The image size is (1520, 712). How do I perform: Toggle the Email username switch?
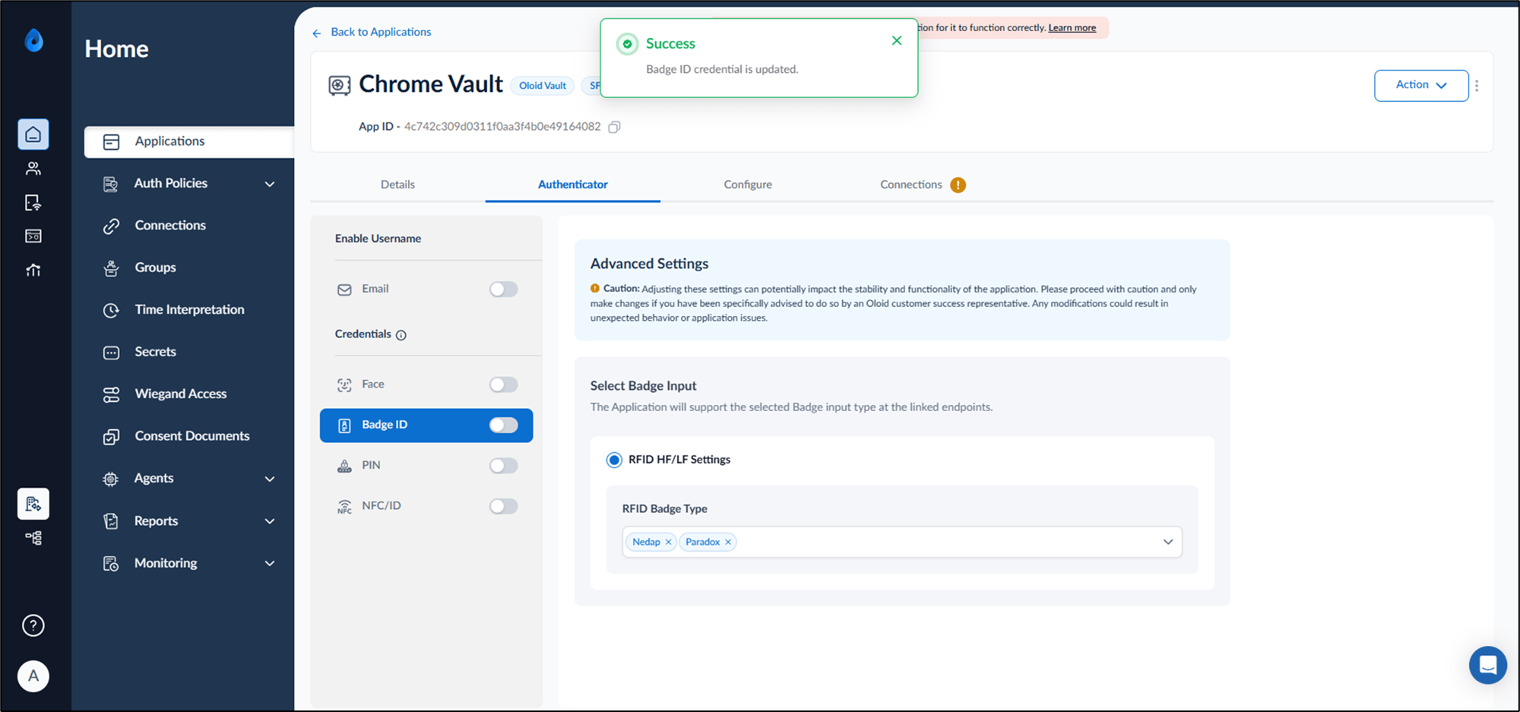503,289
